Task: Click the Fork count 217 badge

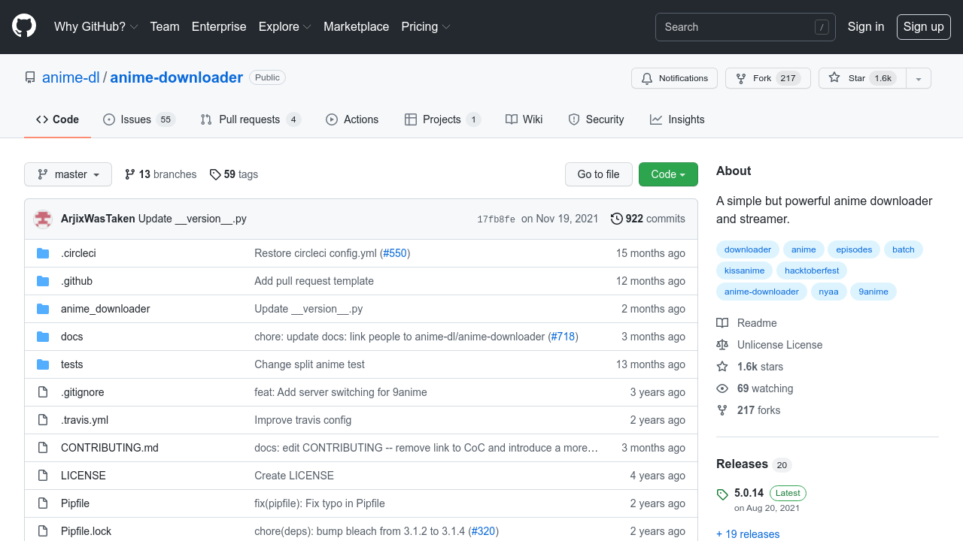Action: tap(788, 78)
